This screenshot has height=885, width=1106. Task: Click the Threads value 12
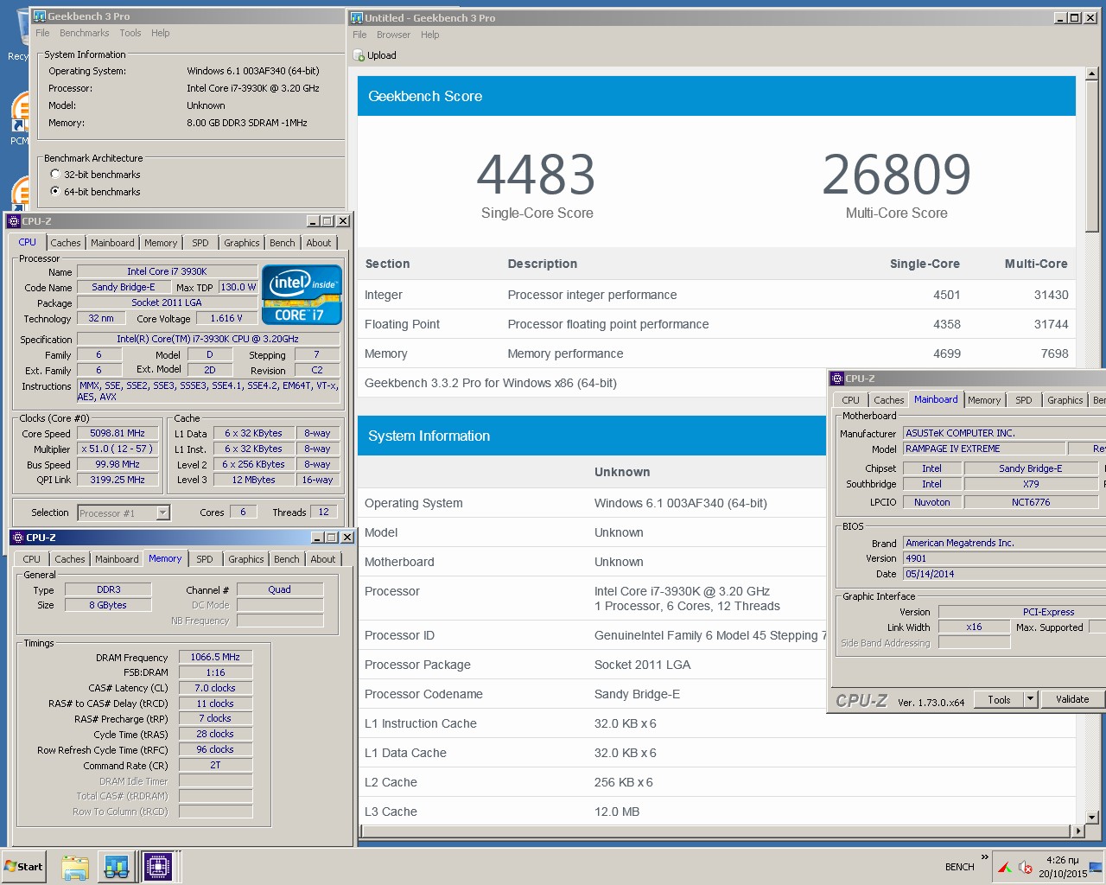324,512
